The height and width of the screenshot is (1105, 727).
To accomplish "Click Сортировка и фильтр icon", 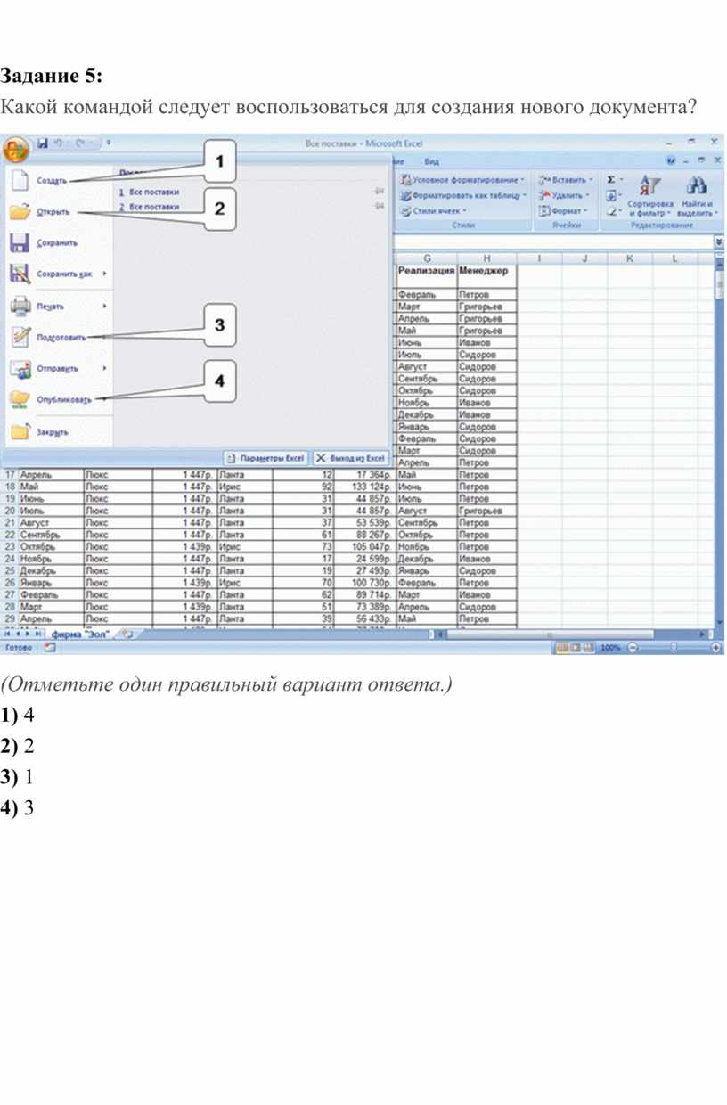I will point(649,187).
